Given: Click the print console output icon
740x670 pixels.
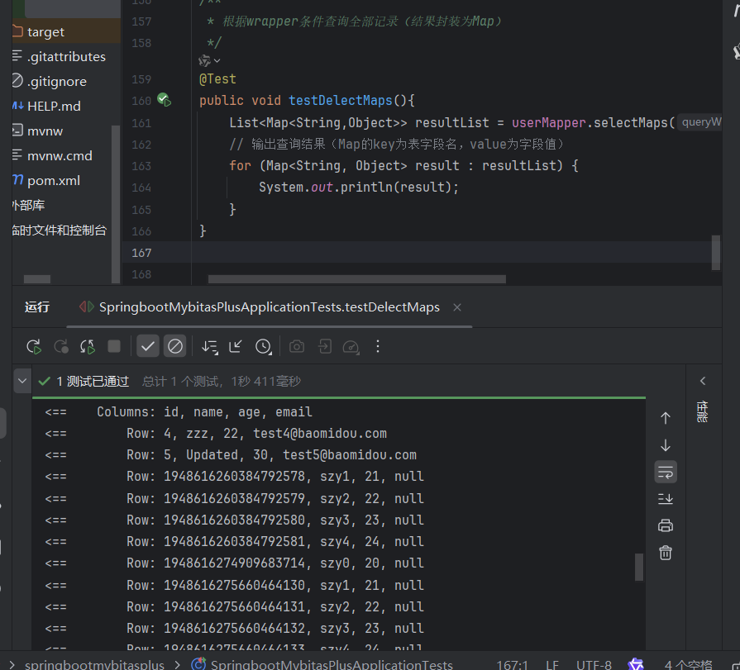Looking at the screenshot, I should [x=666, y=525].
